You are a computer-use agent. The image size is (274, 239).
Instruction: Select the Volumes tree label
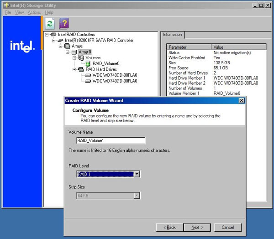(x=93, y=58)
